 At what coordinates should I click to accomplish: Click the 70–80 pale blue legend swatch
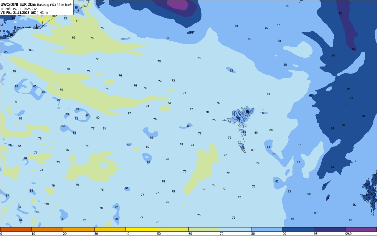[x=235, y=229]
